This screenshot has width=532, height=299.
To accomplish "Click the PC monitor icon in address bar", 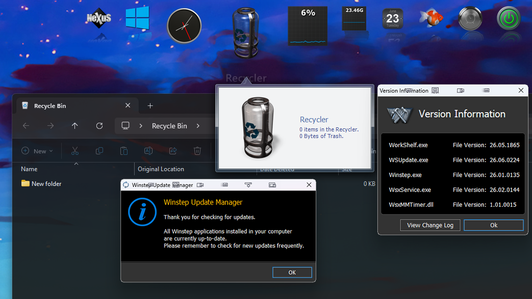I will pos(125,126).
